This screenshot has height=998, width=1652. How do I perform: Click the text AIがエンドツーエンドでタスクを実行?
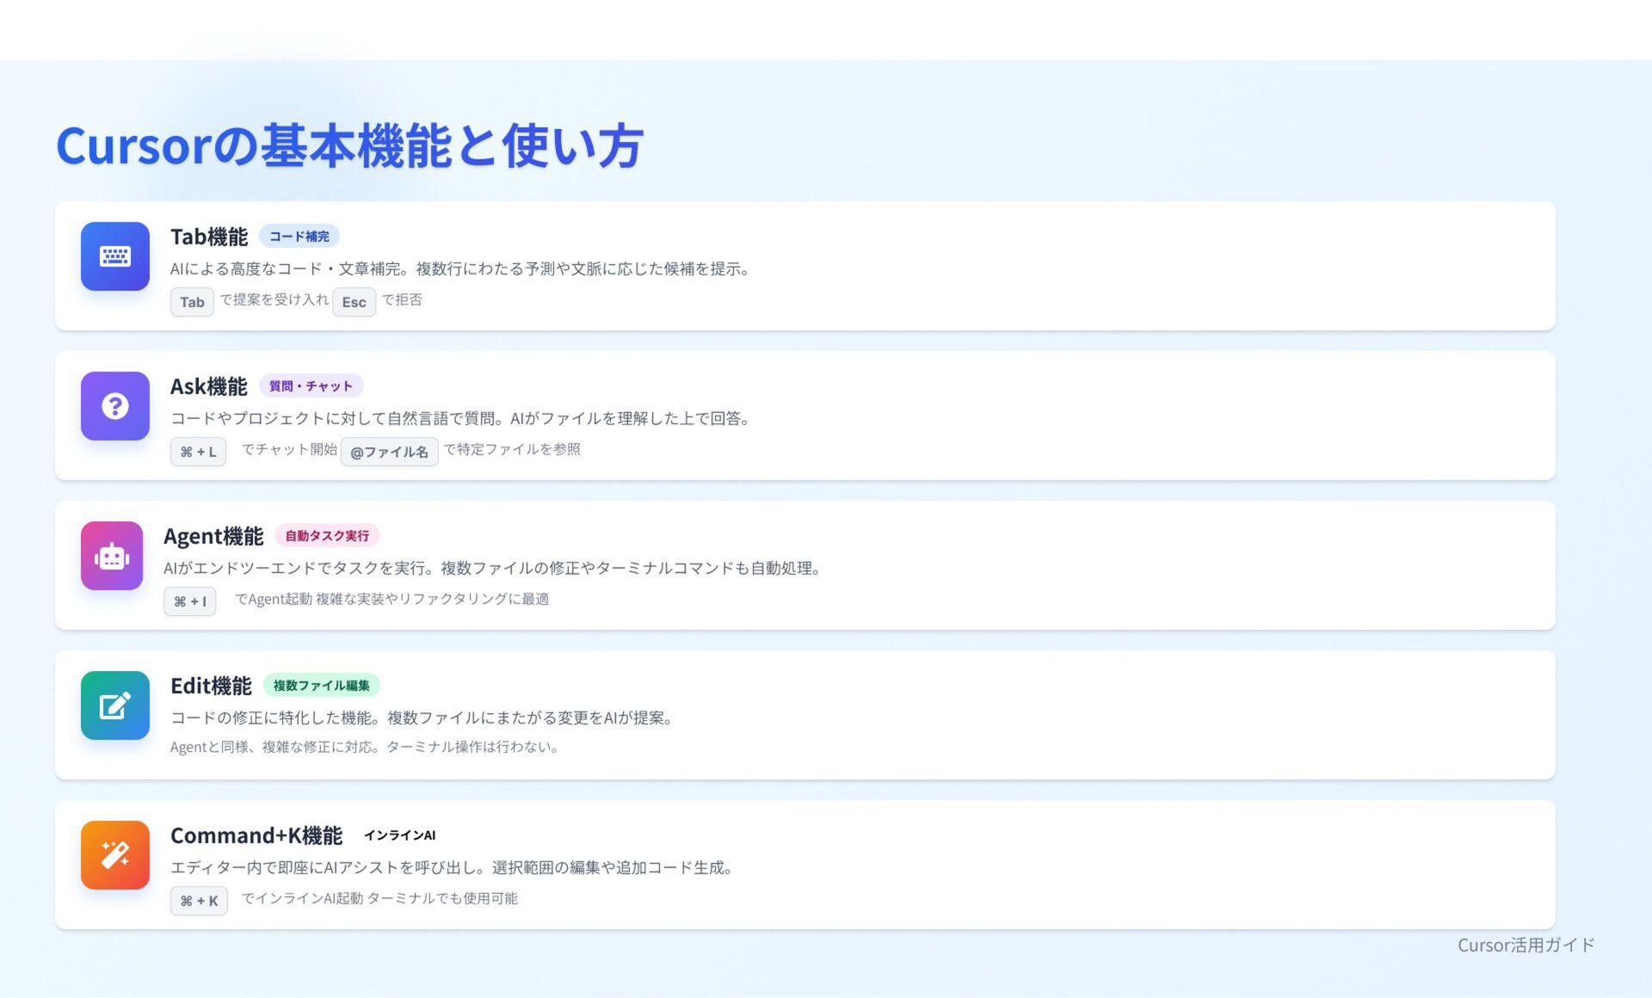(x=296, y=568)
